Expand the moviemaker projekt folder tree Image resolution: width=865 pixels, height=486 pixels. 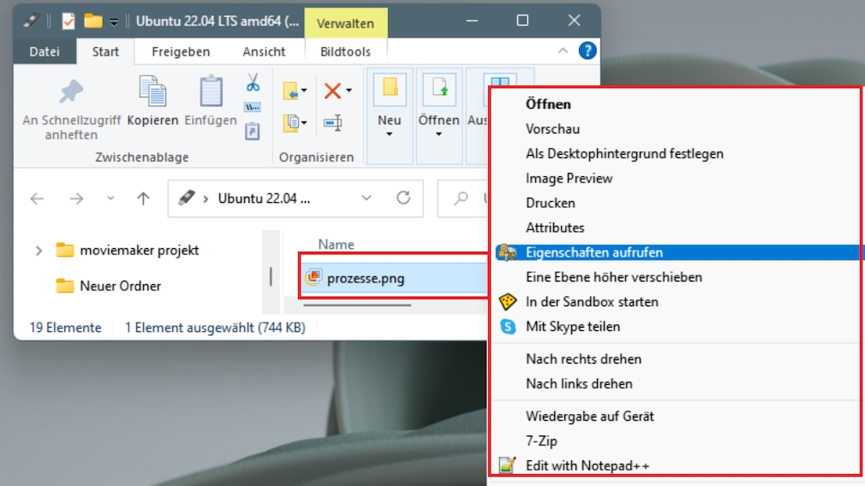(39, 251)
